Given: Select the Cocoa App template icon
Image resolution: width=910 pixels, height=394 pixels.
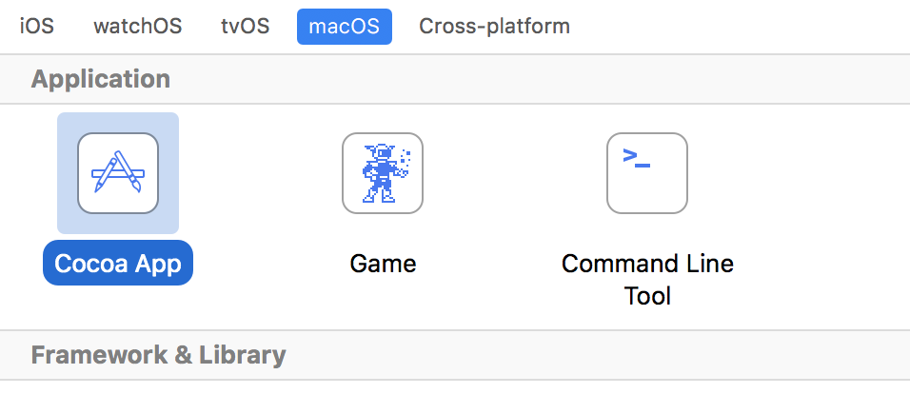Looking at the screenshot, I should [118, 173].
